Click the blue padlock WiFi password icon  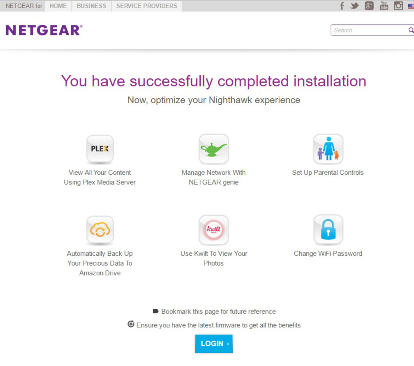(x=328, y=230)
